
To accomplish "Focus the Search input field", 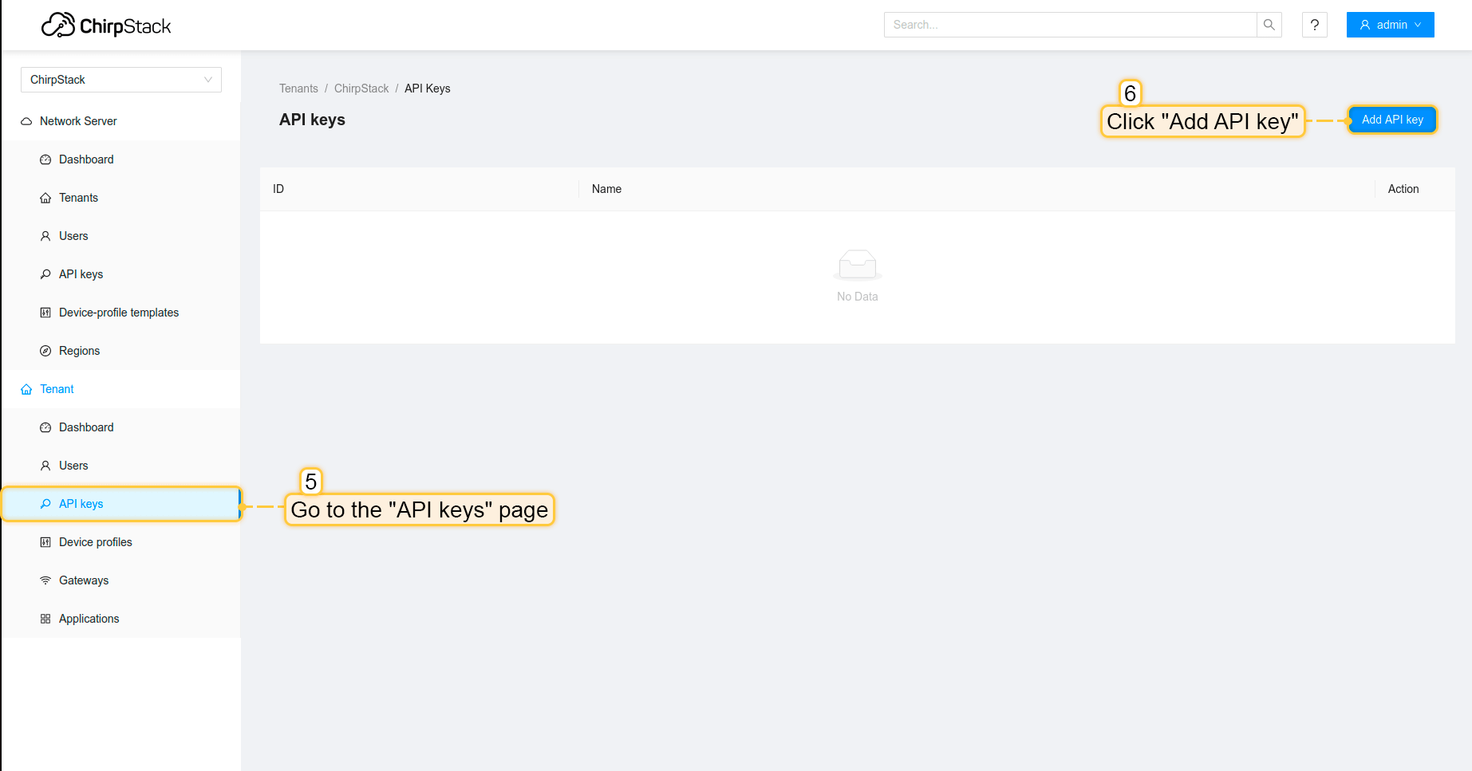I will pos(1069,25).
